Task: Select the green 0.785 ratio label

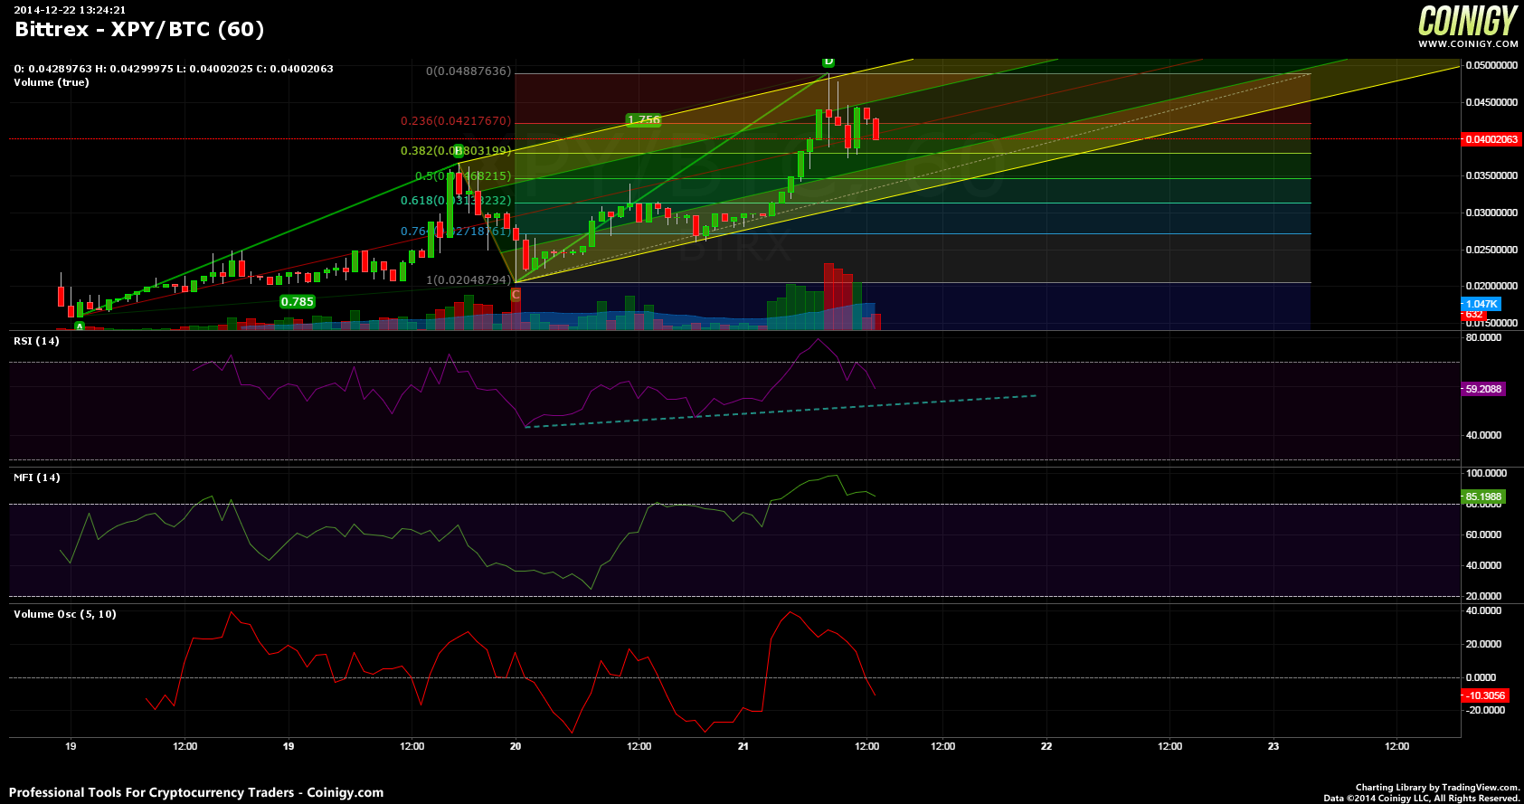Action: [298, 302]
